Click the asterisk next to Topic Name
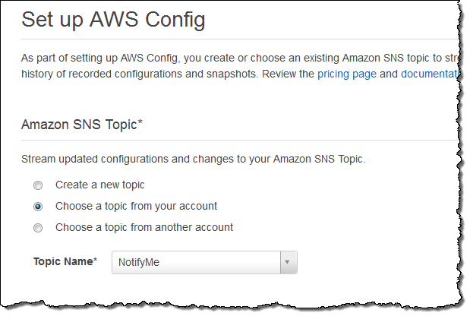Screen dimensions: 470x316 pyautogui.click(x=95, y=261)
